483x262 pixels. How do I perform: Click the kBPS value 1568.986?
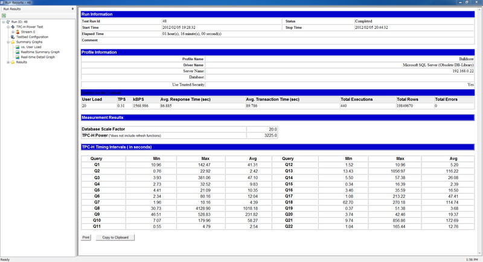[x=141, y=106]
